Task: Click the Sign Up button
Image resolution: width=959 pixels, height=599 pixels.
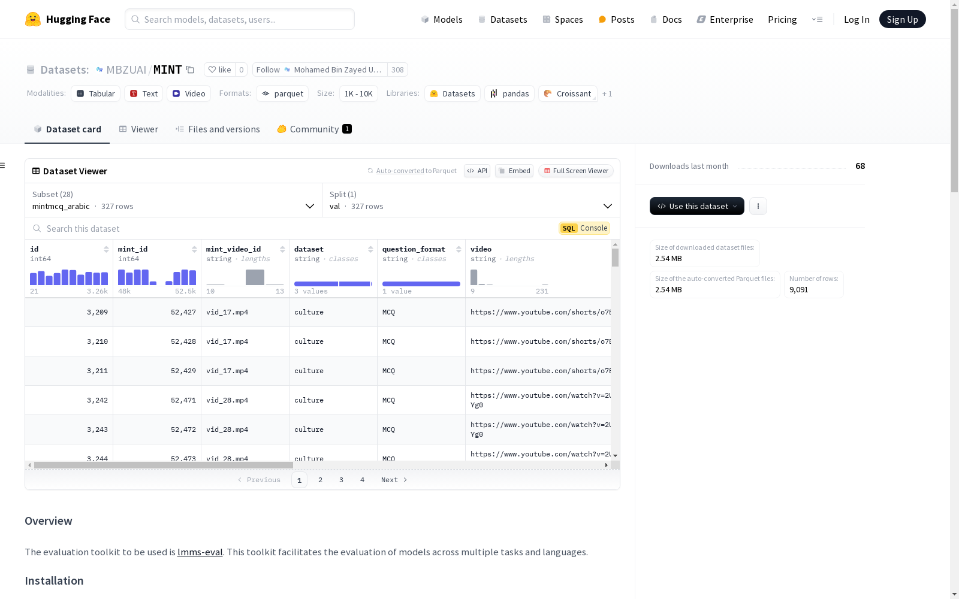Action: click(903, 19)
